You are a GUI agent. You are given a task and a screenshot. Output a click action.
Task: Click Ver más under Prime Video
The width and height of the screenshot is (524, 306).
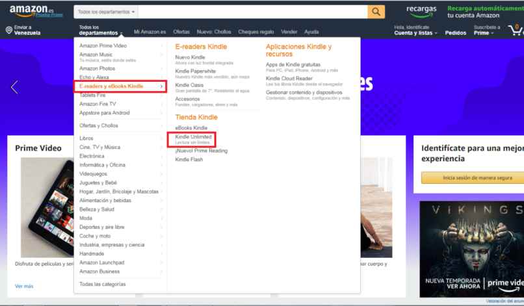(x=24, y=287)
